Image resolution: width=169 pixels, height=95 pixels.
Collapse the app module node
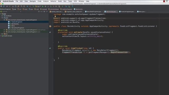(x=1, y=14)
